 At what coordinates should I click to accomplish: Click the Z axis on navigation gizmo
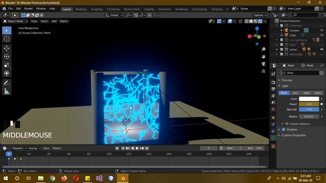(x=257, y=28)
